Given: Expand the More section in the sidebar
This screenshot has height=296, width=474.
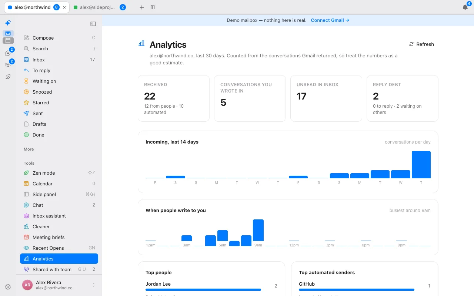Looking at the screenshot, I should coord(29,149).
